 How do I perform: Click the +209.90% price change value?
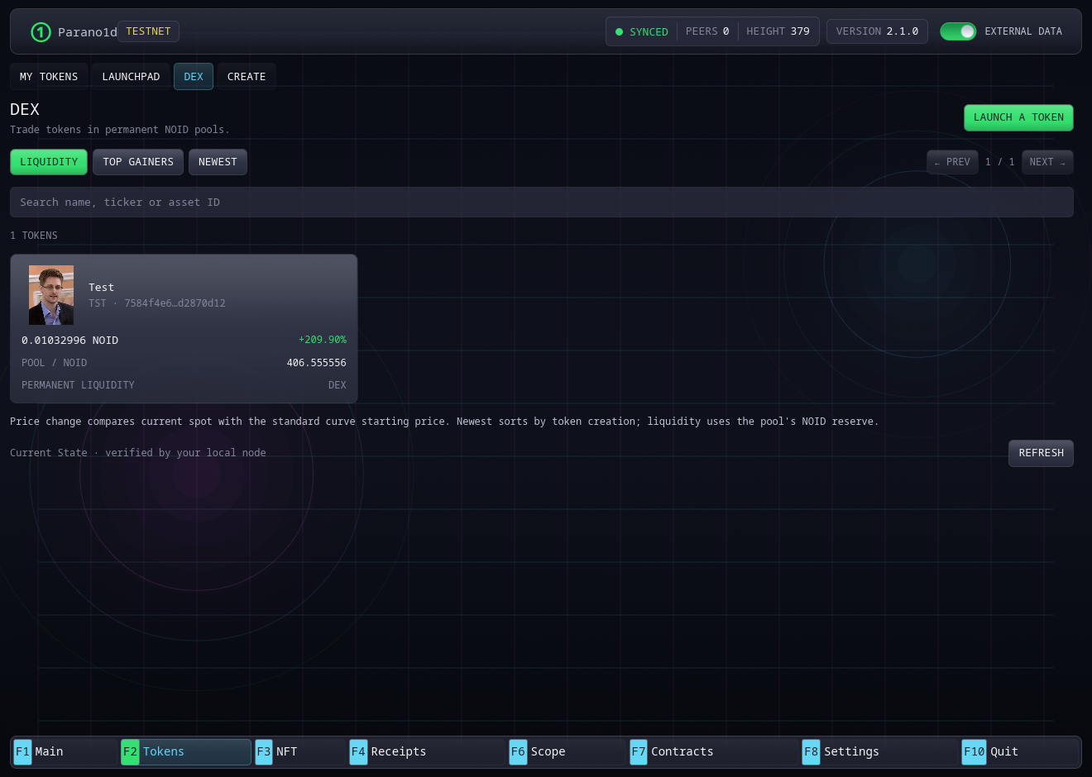(x=323, y=340)
